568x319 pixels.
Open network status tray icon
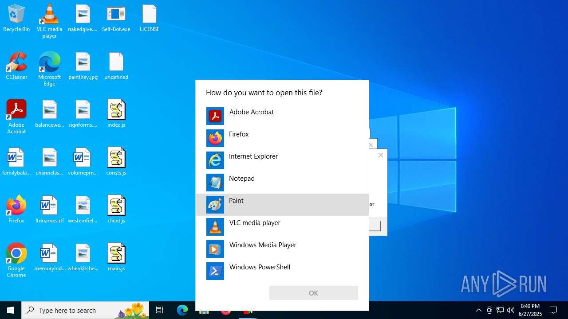tap(500, 310)
